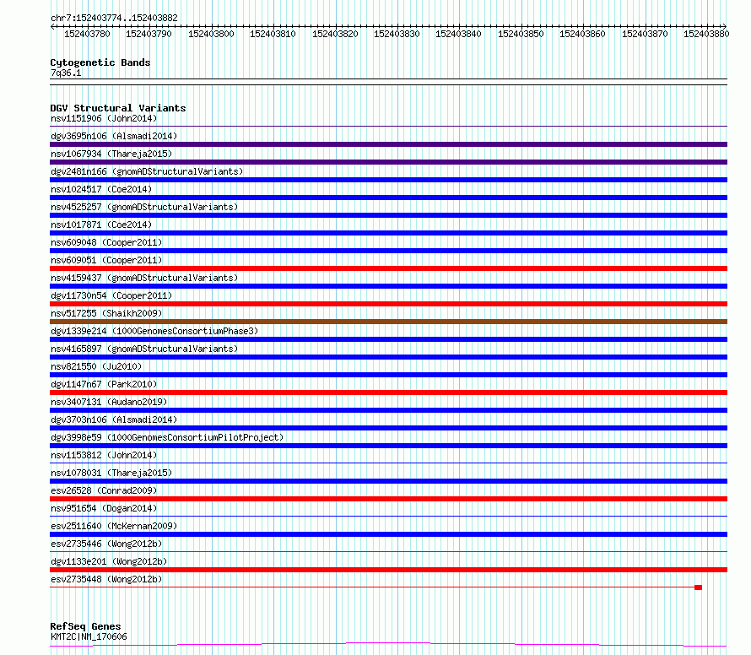The image size is (751, 655).
Task: Click ruler position 152403850
Action: click(521, 34)
